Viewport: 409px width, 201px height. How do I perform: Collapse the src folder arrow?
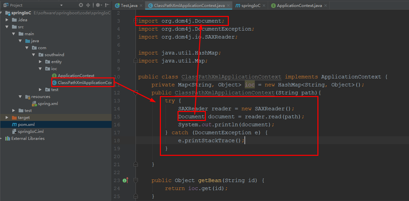[7, 27]
